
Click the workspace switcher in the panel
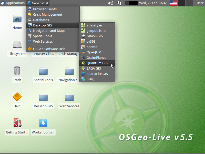click(x=185, y=3)
